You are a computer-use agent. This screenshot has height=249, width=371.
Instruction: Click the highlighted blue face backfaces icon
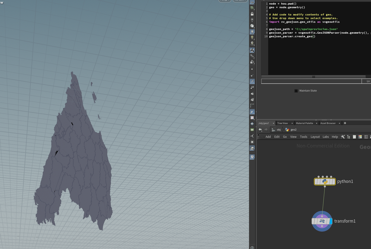pyautogui.click(x=252, y=112)
